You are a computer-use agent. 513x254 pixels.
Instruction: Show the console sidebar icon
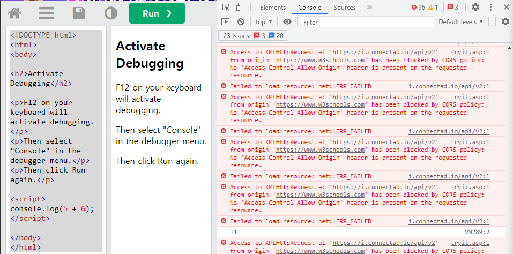(226, 22)
